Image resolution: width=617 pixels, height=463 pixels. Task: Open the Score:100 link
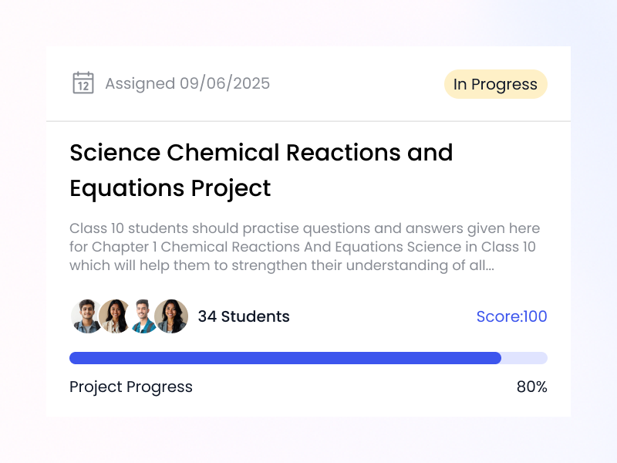(511, 316)
